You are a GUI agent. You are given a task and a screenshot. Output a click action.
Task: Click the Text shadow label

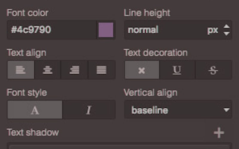click(33, 132)
